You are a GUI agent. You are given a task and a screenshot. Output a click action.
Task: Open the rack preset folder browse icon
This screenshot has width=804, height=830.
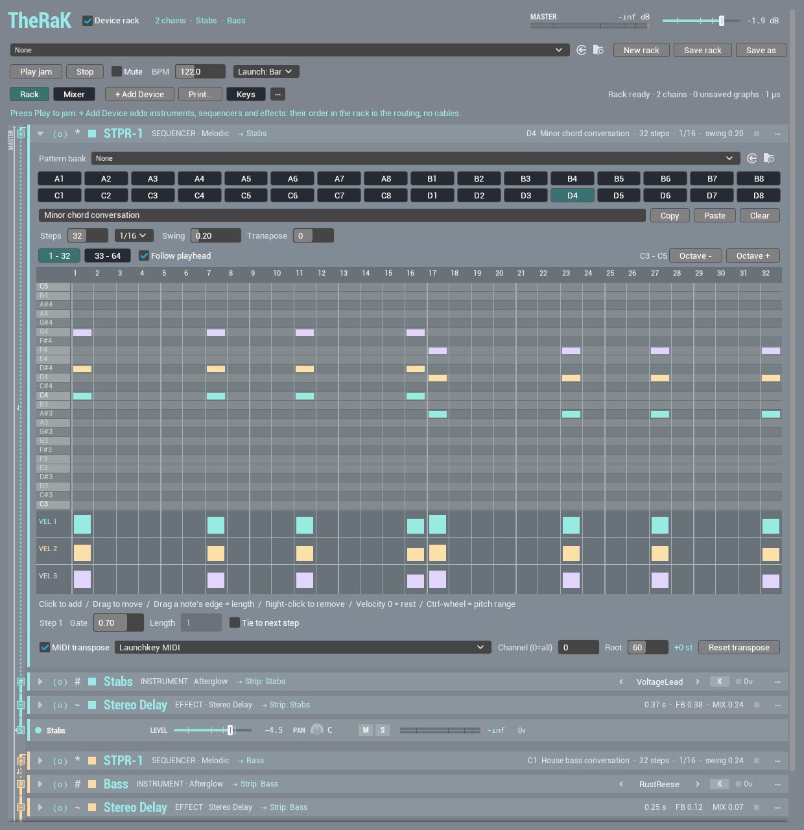click(x=598, y=50)
